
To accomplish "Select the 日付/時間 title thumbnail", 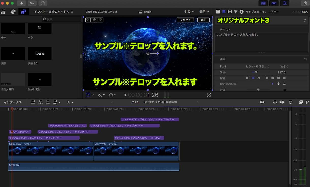I will (x=13, y=80).
